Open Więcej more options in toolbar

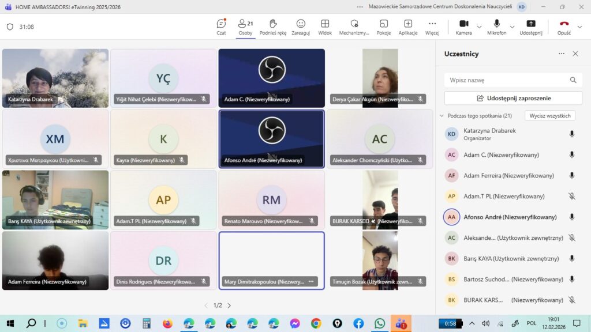[432, 27]
